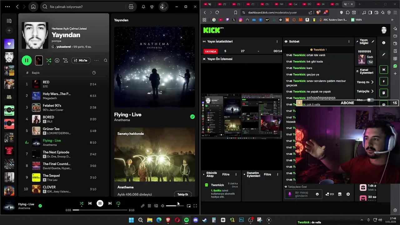Search within the Yayından playlist

[106, 60]
